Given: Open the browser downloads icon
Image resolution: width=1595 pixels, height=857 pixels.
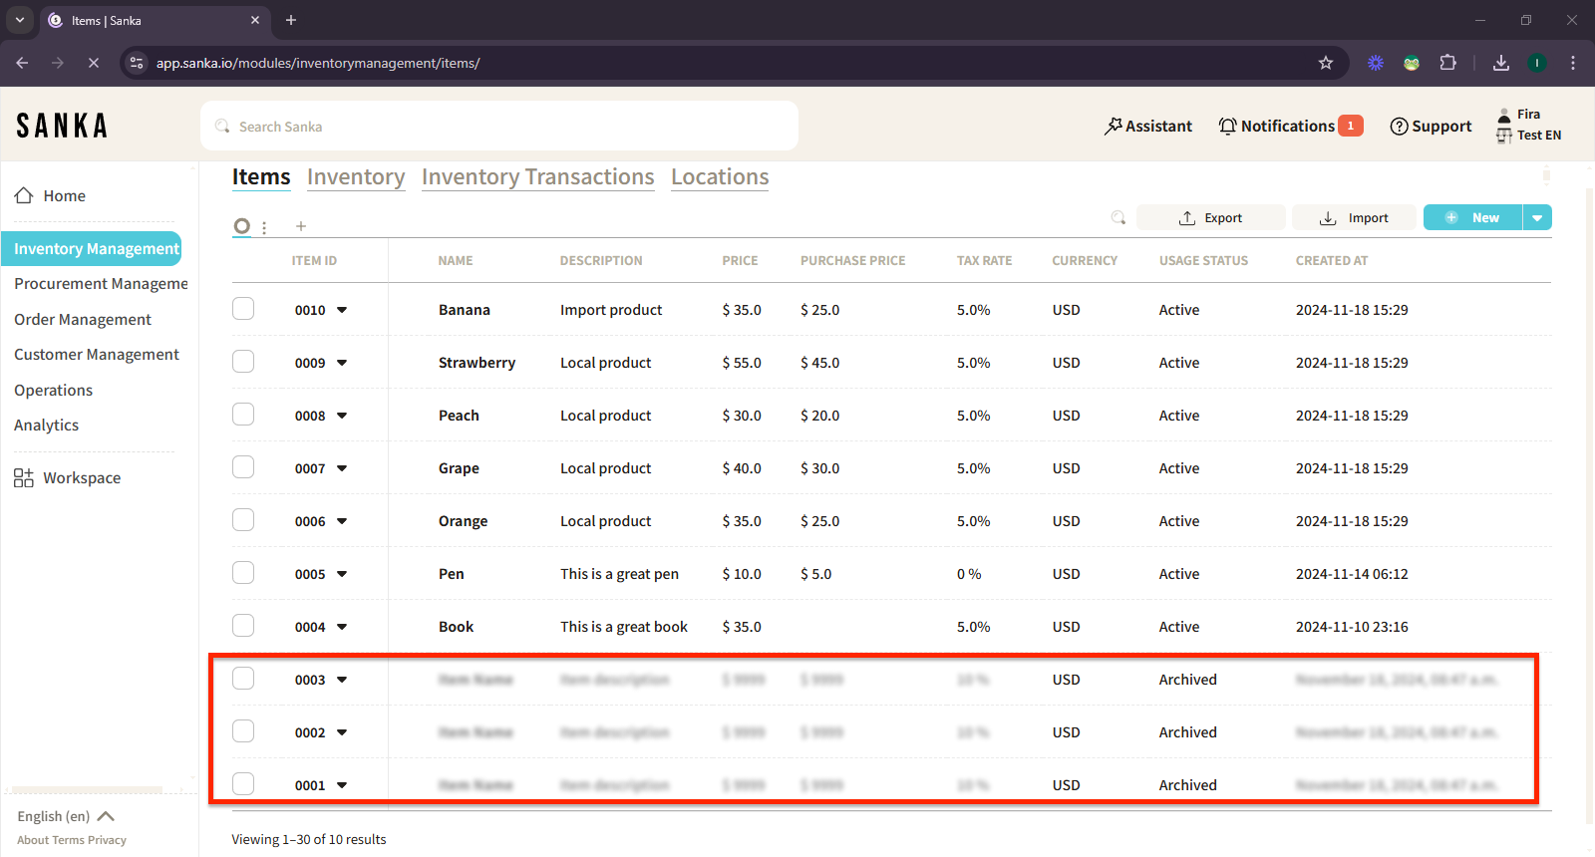Looking at the screenshot, I should 1501,63.
